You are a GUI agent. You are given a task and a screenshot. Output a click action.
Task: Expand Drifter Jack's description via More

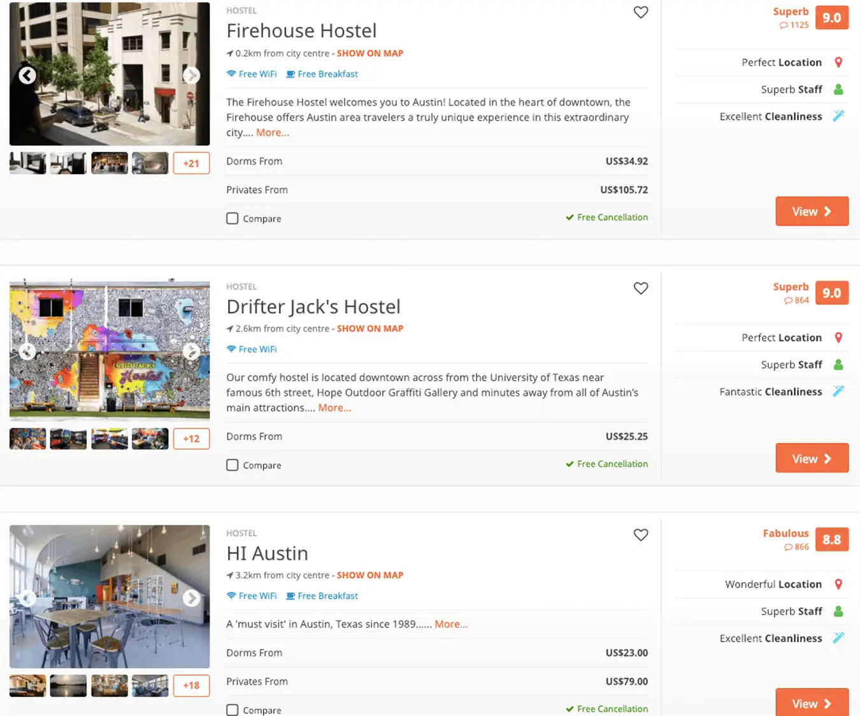(334, 408)
